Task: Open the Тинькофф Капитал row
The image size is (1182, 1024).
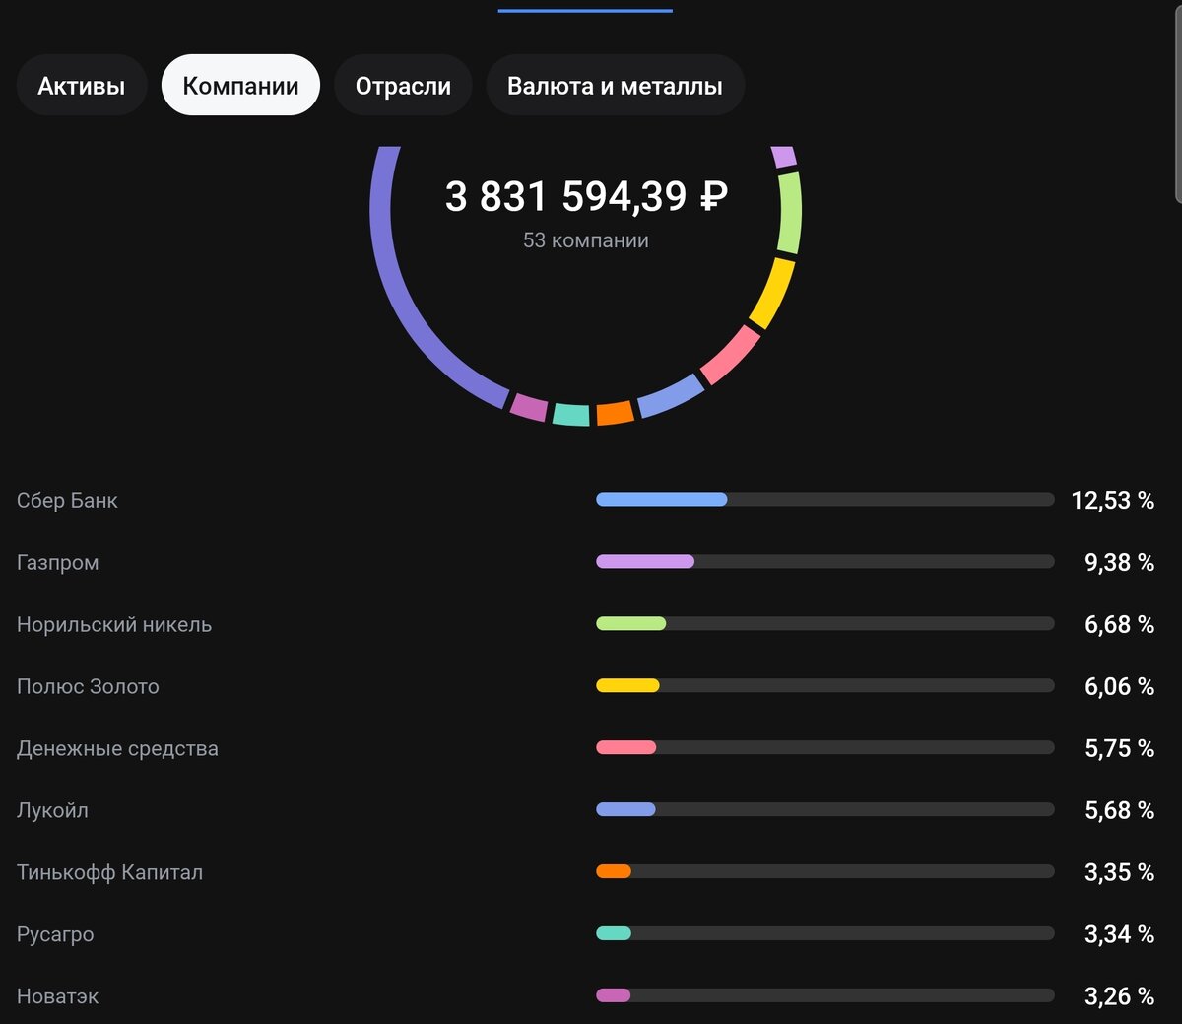Action: [586, 872]
